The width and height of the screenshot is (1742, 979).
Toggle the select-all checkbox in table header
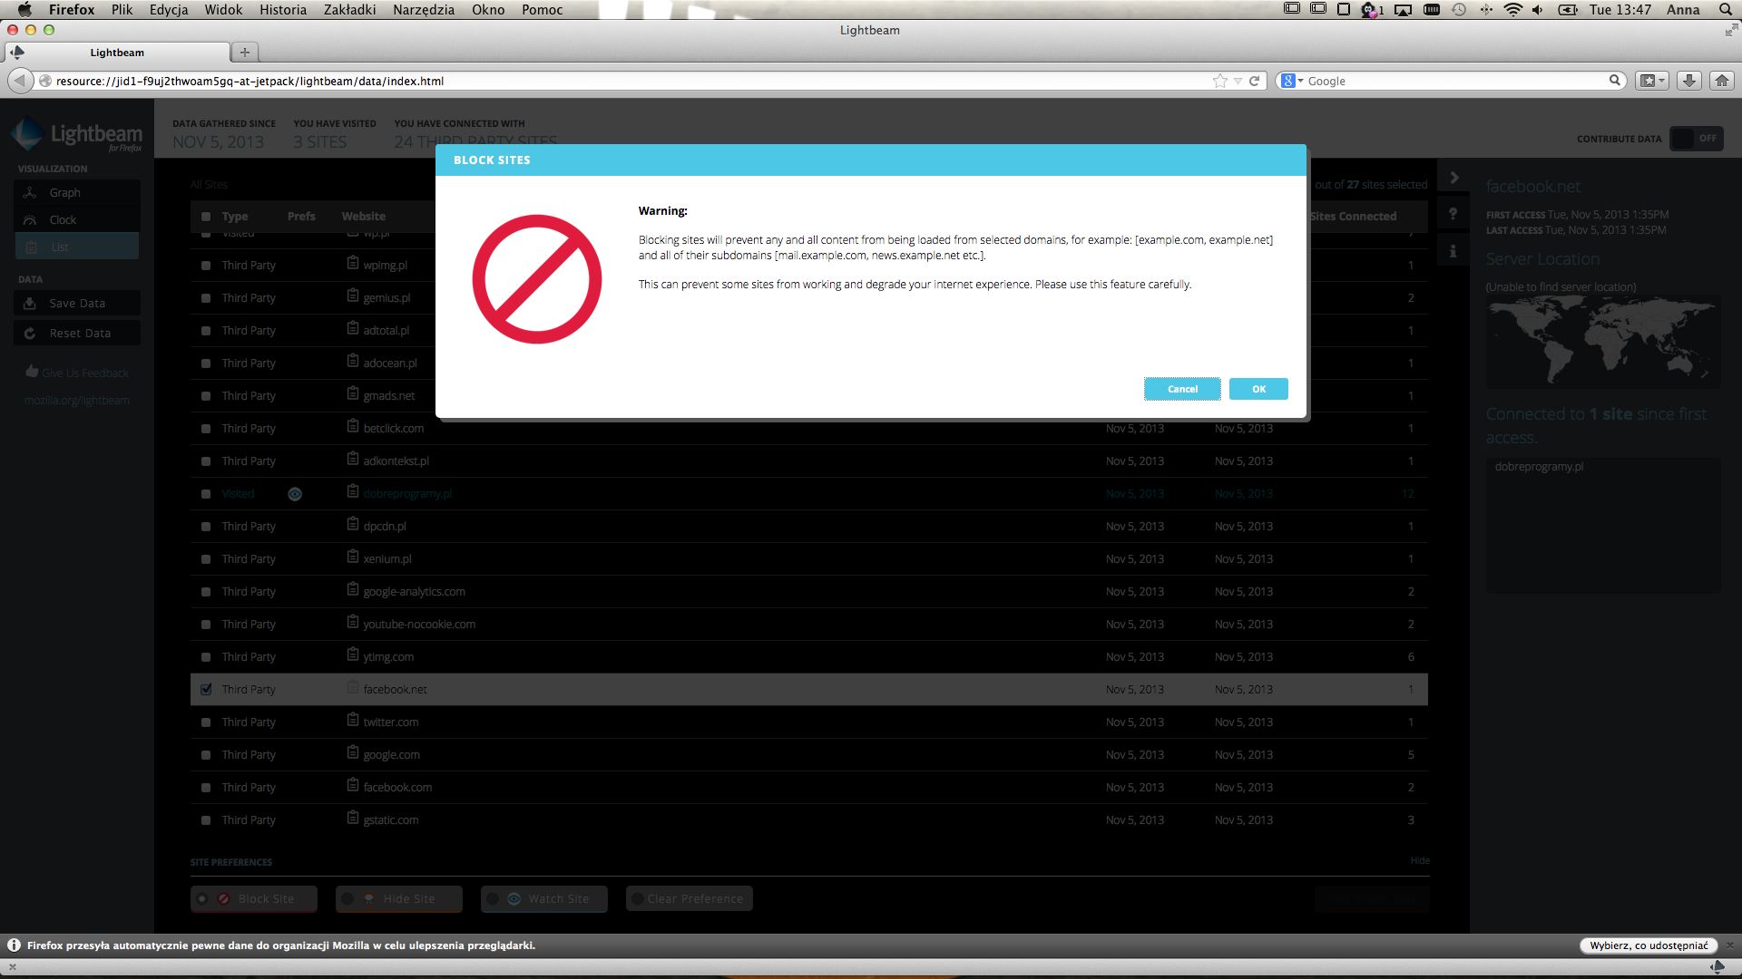pyautogui.click(x=206, y=217)
